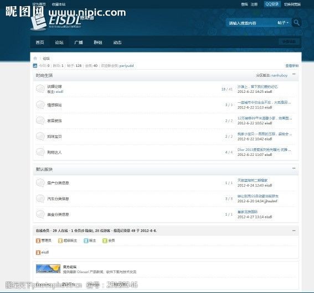Click the 超级版主 legend icon
Screen dimensions: 314x293
tap(60, 240)
